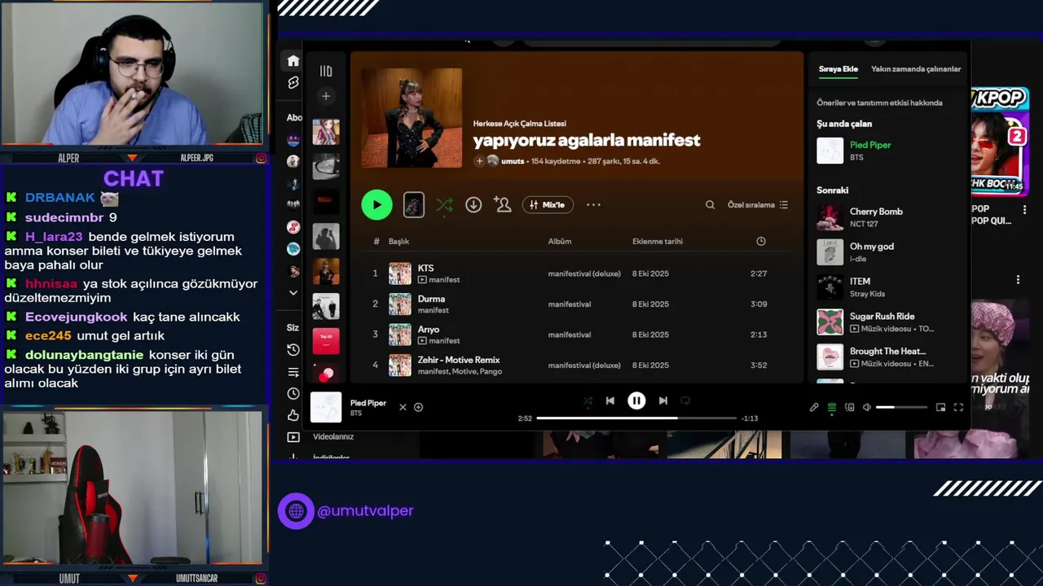
Task: Open connect to a device icon
Action: point(850,407)
